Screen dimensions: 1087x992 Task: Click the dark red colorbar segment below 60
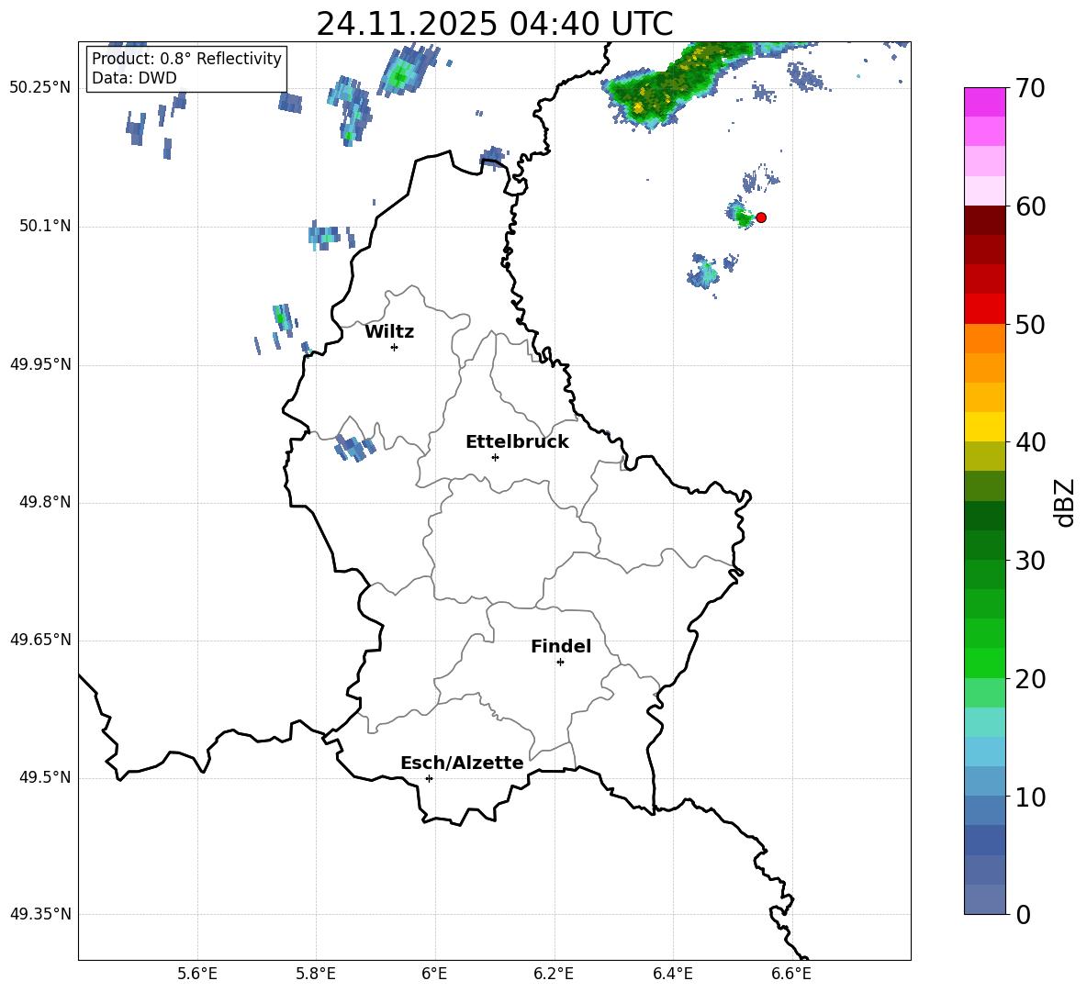(984, 220)
